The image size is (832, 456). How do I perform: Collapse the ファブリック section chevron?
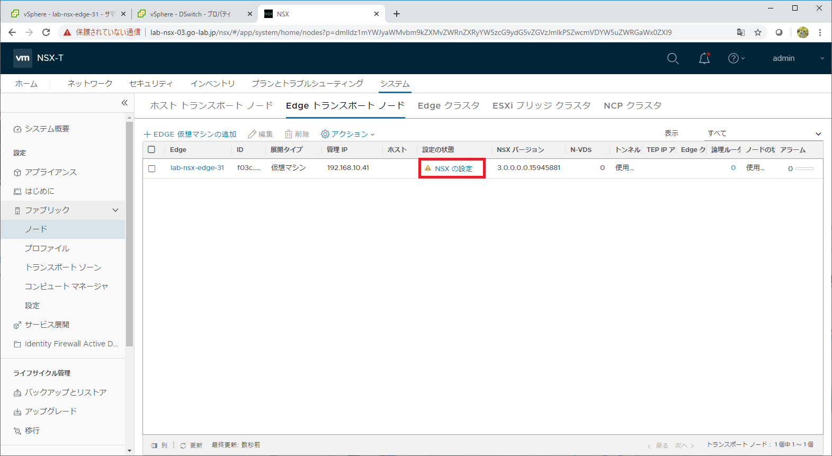tap(115, 210)
